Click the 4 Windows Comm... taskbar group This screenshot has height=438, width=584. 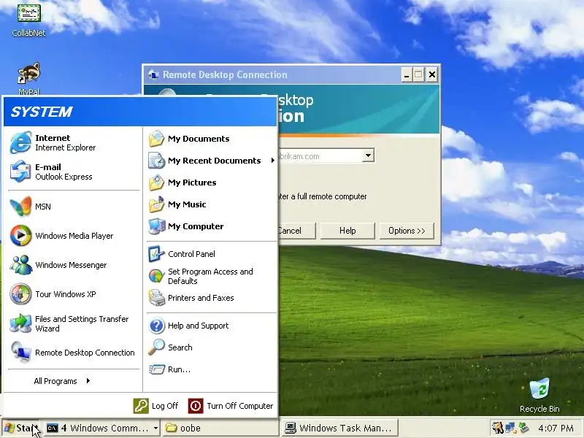102,428
